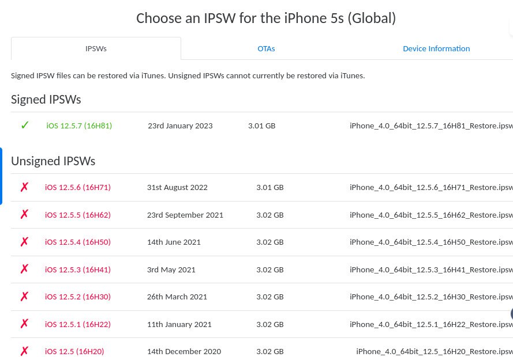Screen dimensions: 513x357
Task: Click the blue side tab on left edge
Action: tap(1, 176)
